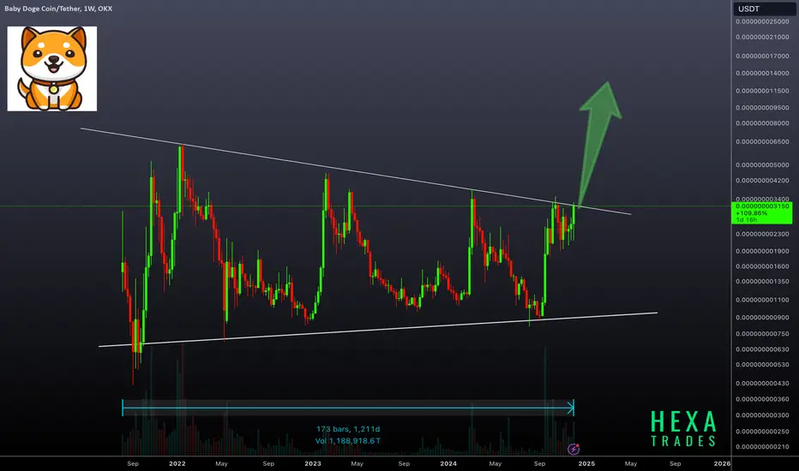
Task: Click the 0.000000014000 price axis label
Action: coord(762,74)
